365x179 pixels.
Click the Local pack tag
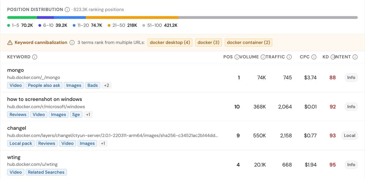click(x=21, y=144)
